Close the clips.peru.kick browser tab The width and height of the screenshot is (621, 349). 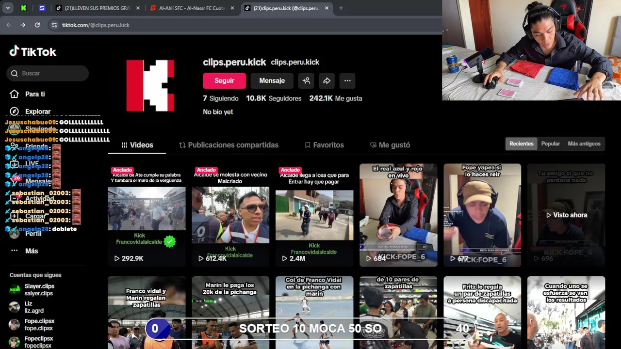tap(327, 8)
